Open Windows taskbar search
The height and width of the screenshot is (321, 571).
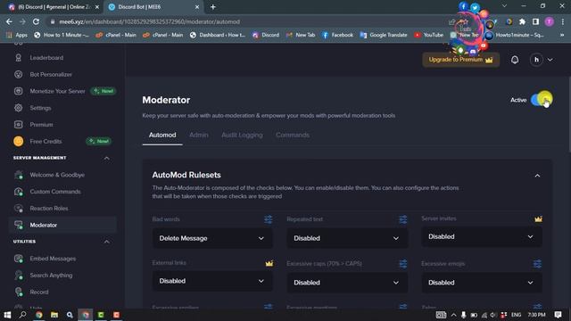pyautogui.click(x=22, y=315)
